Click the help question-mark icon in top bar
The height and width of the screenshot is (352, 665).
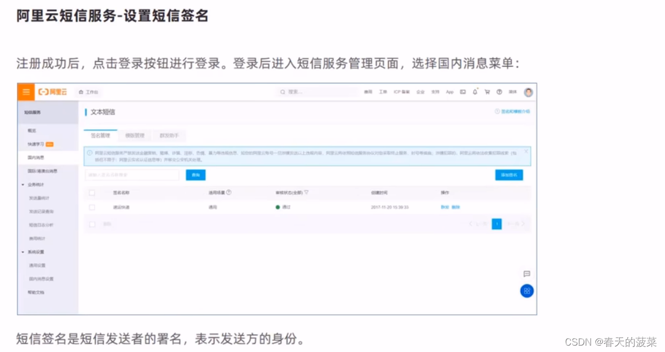pos(499,92)
